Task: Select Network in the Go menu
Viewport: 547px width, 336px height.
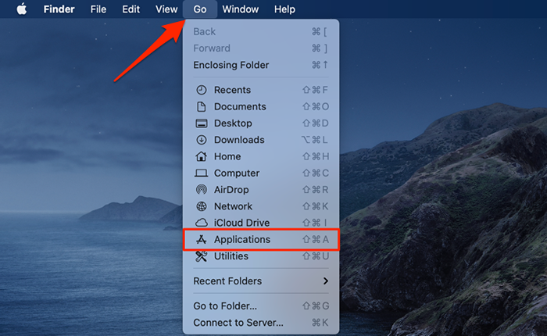Action: click(x=261, y=206)
